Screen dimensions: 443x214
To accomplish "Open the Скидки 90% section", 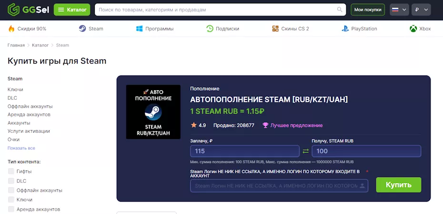I will click(x=27, y=28).
